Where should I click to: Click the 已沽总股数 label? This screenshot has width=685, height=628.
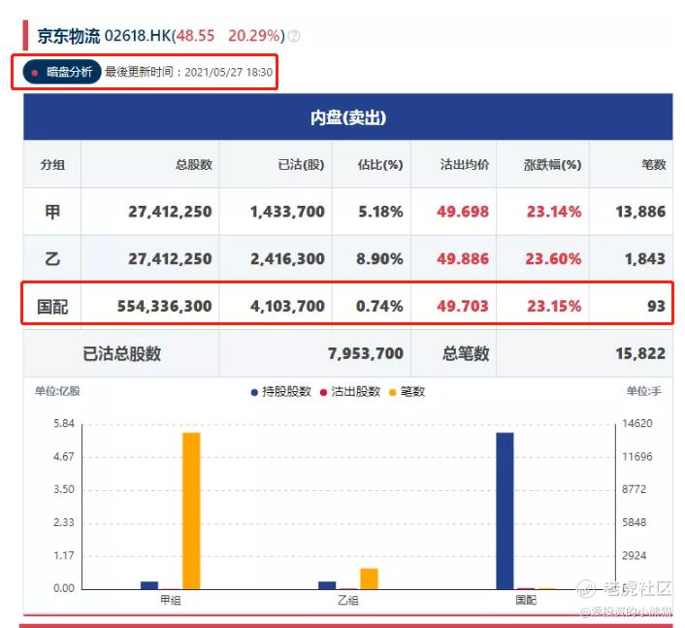tap(122, 353)
